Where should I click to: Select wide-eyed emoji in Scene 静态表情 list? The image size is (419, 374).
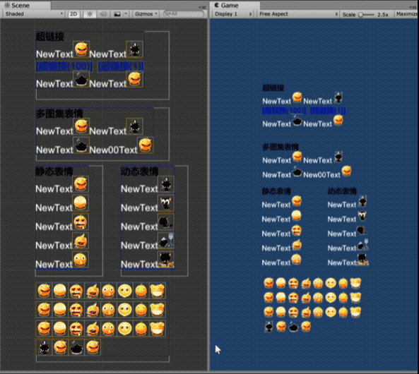point(81,259)
